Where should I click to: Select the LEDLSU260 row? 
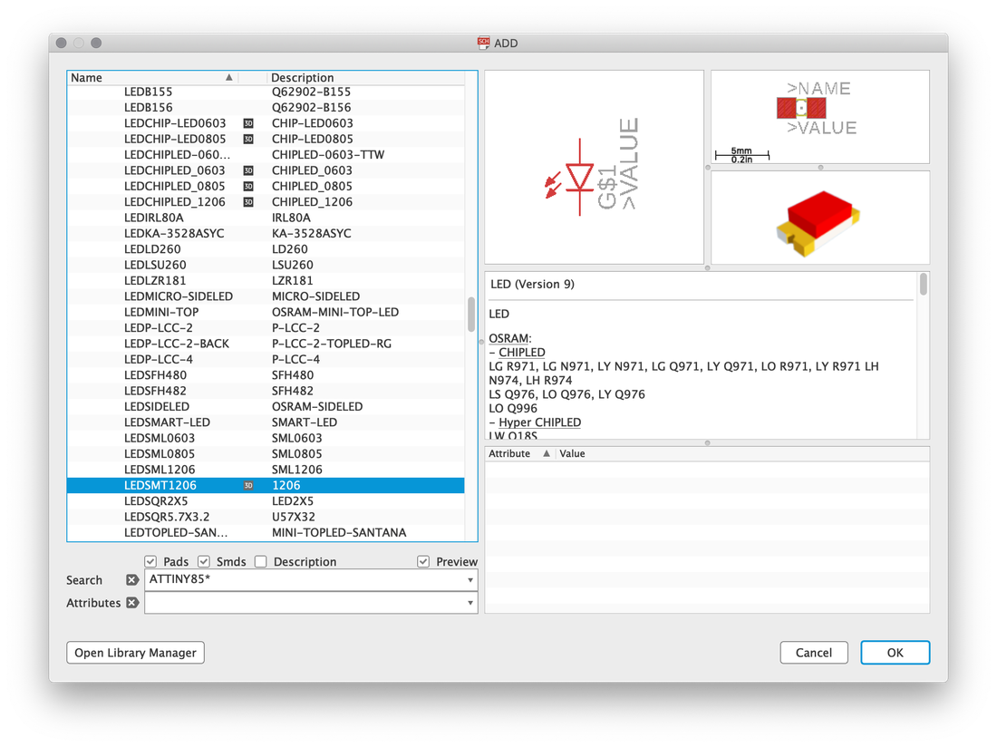(x=266, y=265)
